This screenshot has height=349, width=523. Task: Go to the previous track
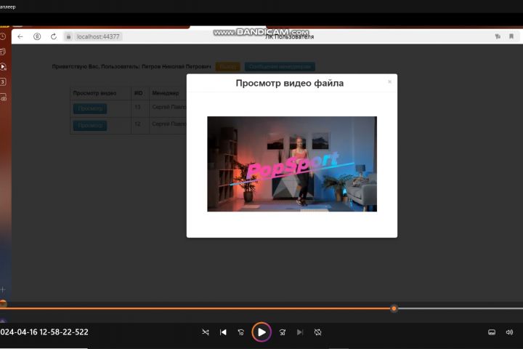(x=223, y=332)
